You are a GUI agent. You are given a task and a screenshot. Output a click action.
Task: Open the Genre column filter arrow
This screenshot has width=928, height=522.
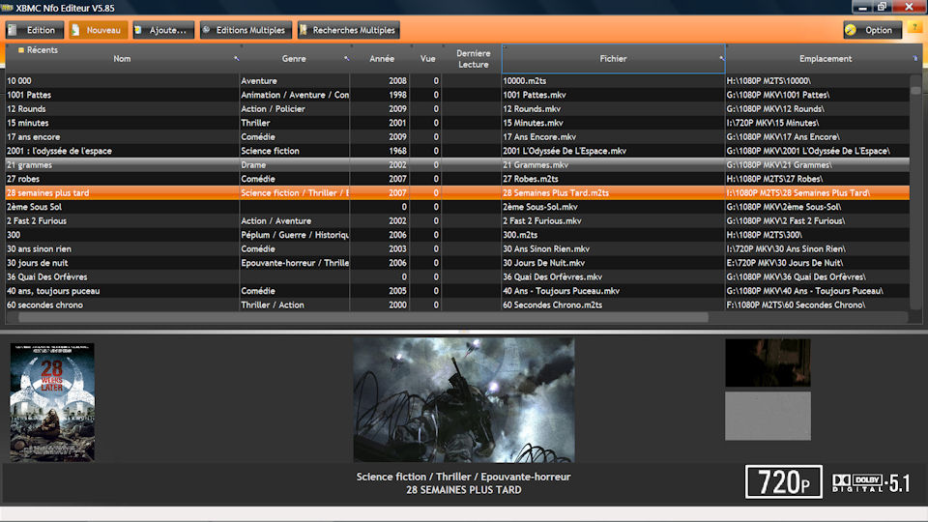pos(346,58)
